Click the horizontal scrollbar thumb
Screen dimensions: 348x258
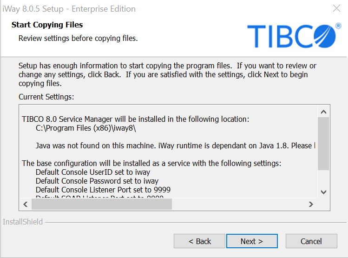point(102,204)
